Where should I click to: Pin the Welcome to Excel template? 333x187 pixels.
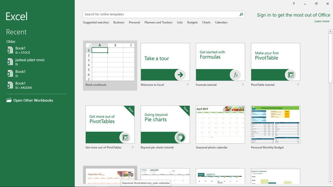point(187,85)
